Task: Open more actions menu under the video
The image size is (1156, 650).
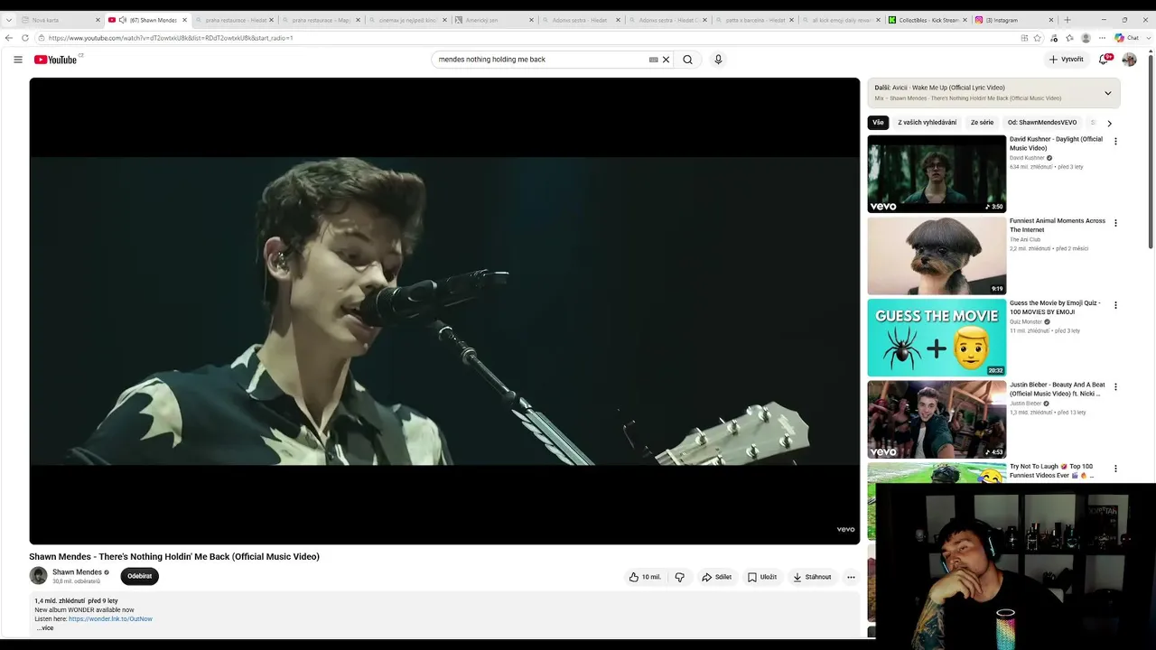Action: click(851, 577)
